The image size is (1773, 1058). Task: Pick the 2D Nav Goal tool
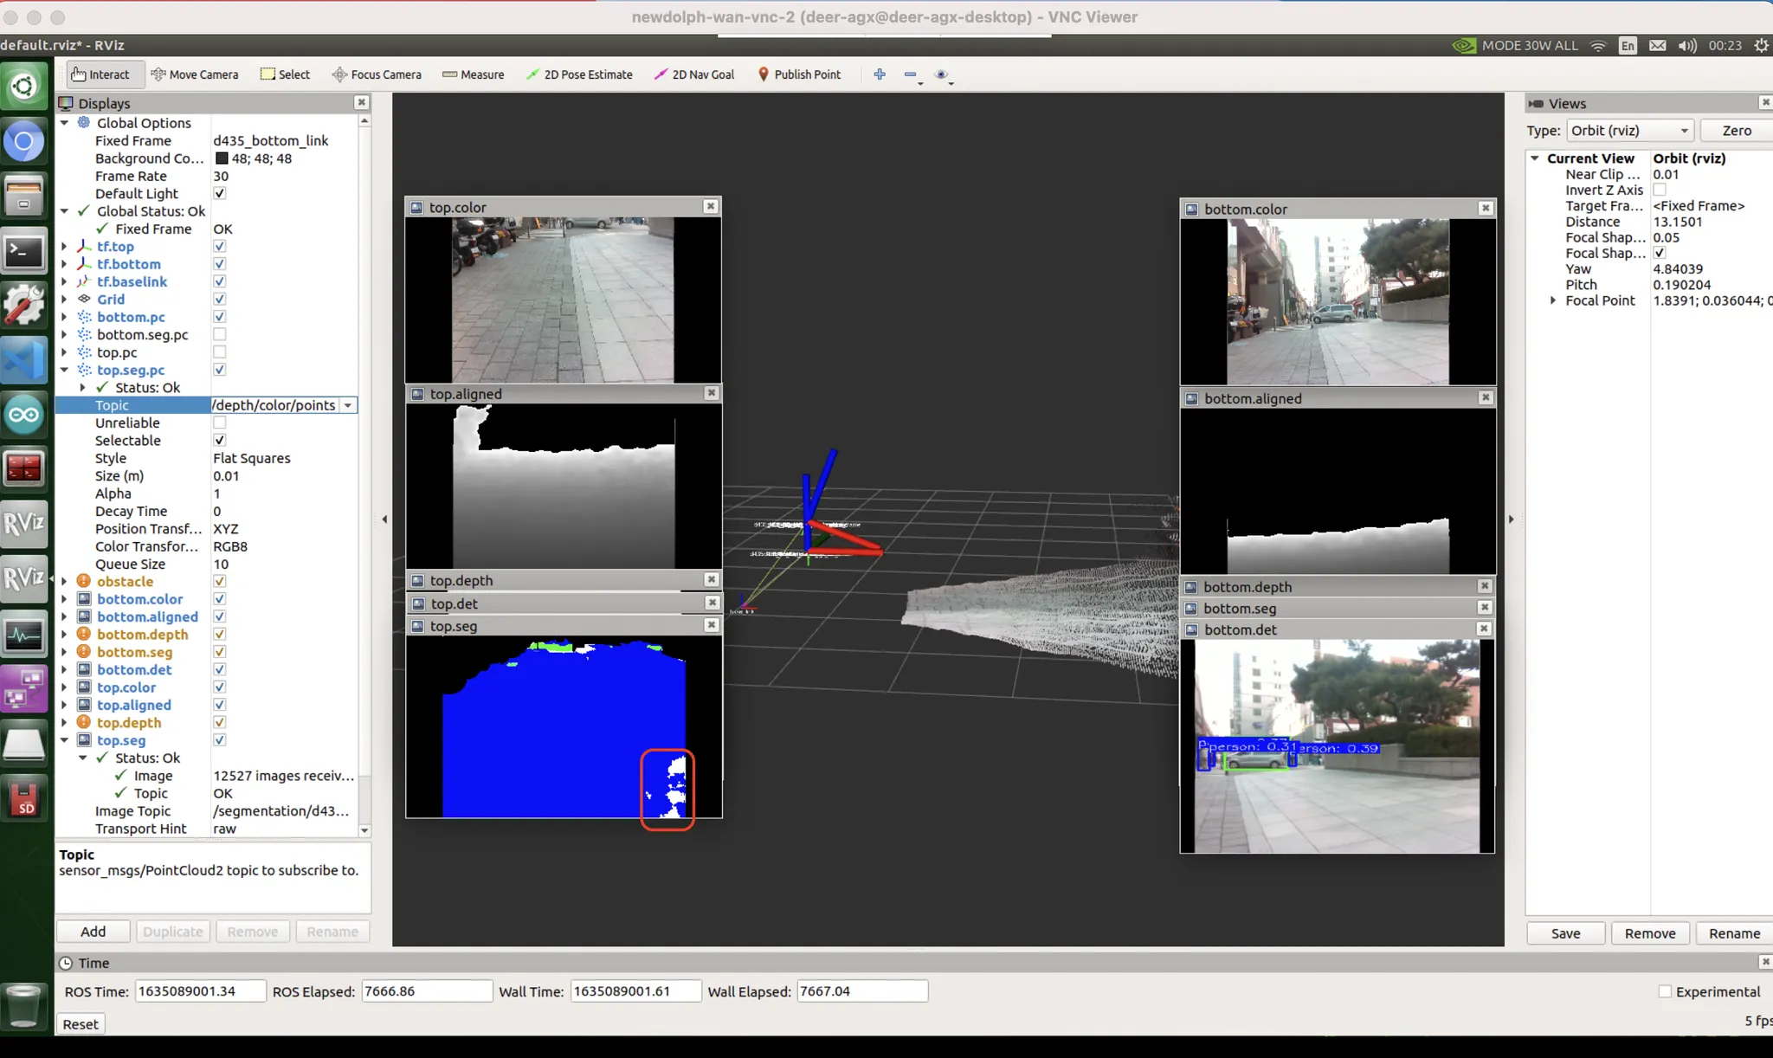(x=694, y=74)
